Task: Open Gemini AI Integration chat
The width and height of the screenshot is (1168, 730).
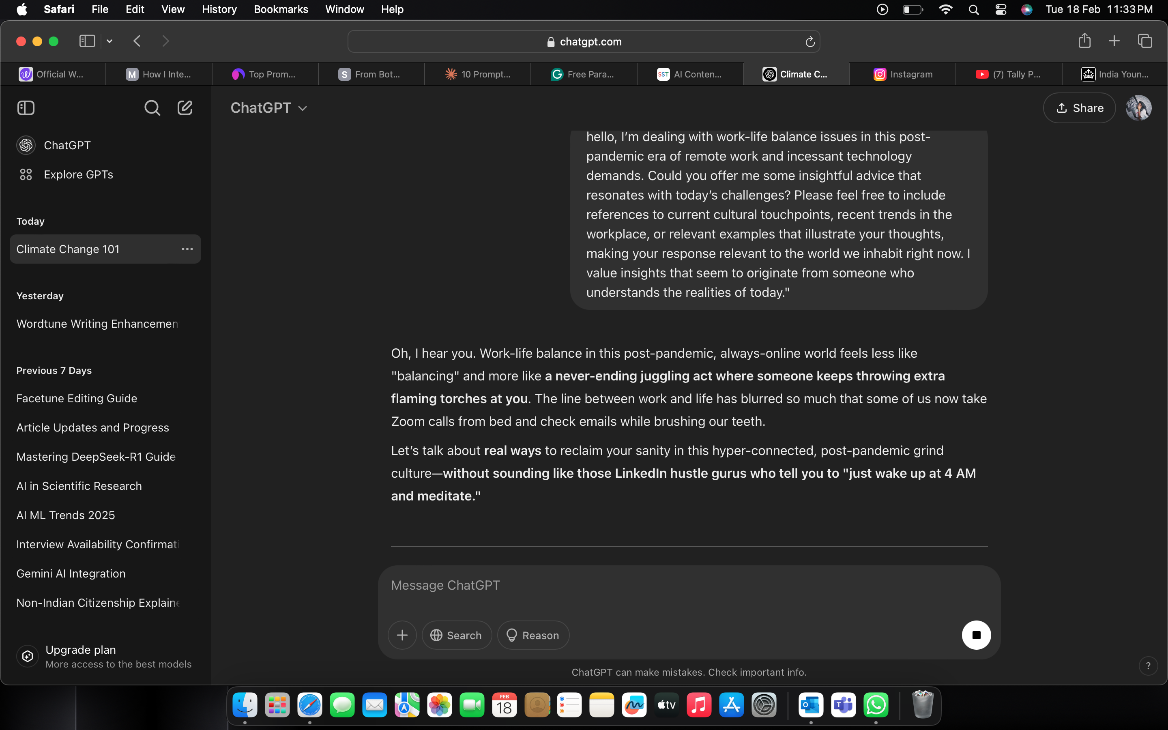Action: click(105, 573)
